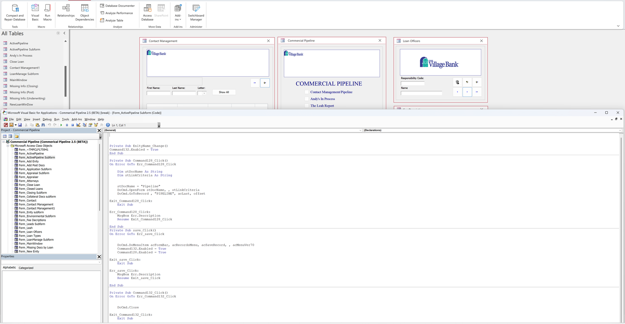Screen dimensions: 625x324
Task: Click the Contact Management/Pipeline checkbox button
Action: (x=307, y=92)
